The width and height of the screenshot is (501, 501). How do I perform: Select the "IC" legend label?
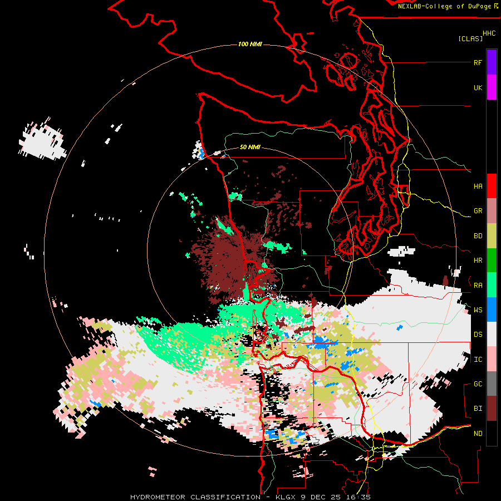(x=478, y=360)
